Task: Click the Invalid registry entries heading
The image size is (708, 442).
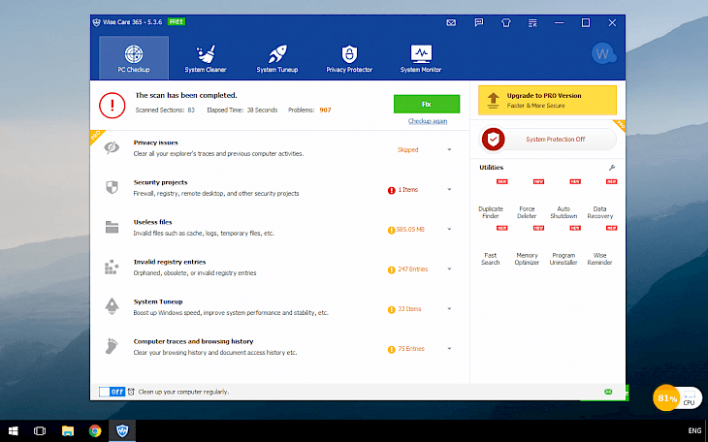Action: (170, 262)
